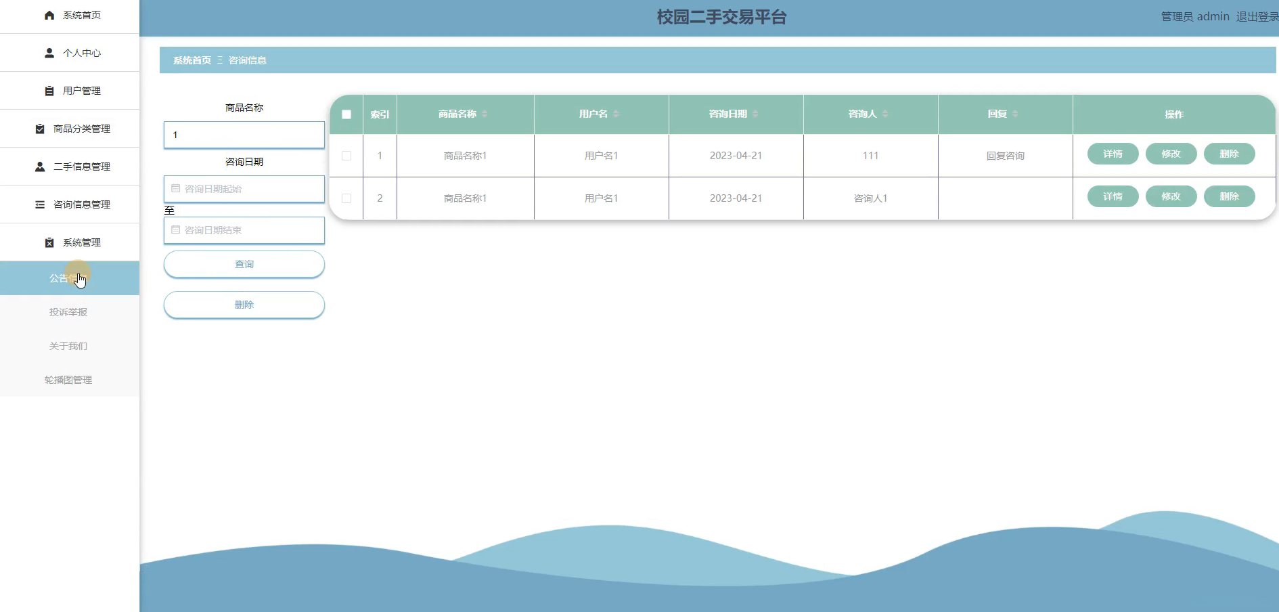Open 咨询信息管理 menu
1279x612 pixels.
(70, 204)
